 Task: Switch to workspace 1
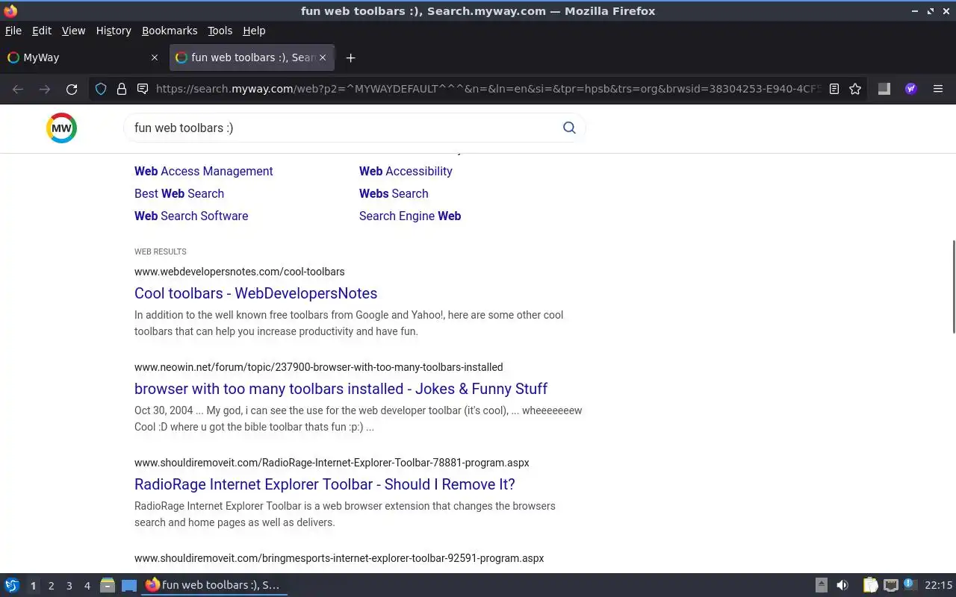click(x=33, y=586)
